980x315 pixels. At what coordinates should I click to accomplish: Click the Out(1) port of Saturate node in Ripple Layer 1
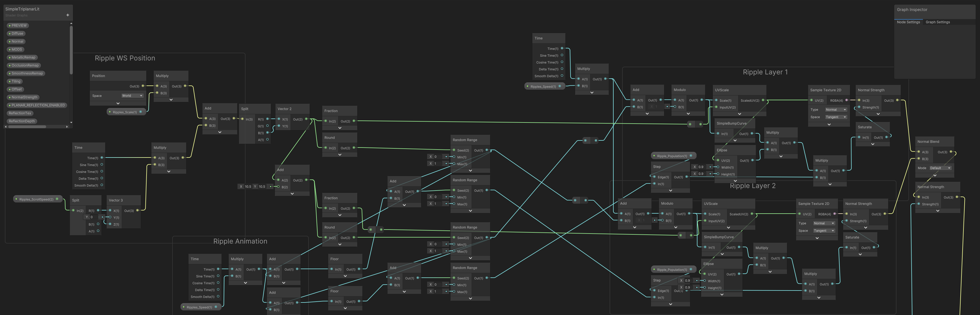(886, 137)
